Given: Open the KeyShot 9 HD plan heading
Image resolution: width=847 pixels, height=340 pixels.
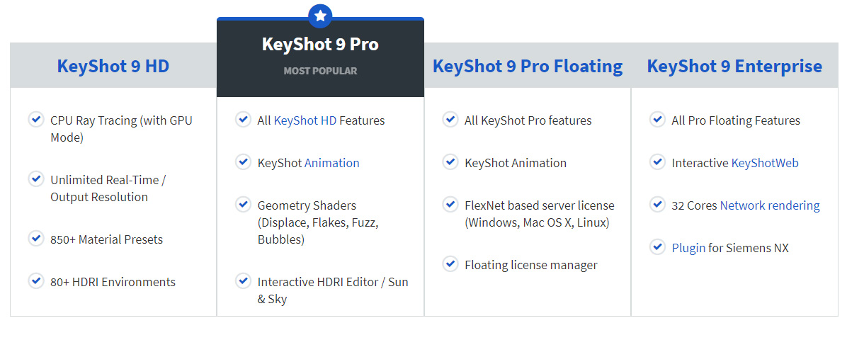Looking at the screenshot, I should pyautogui.click(x=113, y=66).
